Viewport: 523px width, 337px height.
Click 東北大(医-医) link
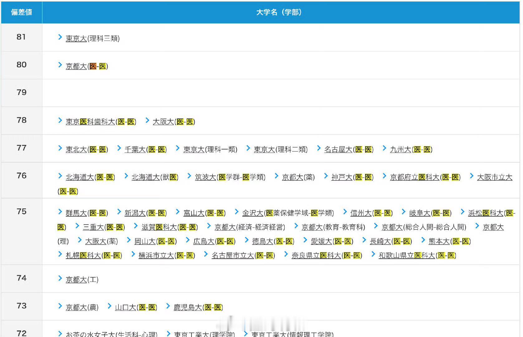[x=87, y=149]
